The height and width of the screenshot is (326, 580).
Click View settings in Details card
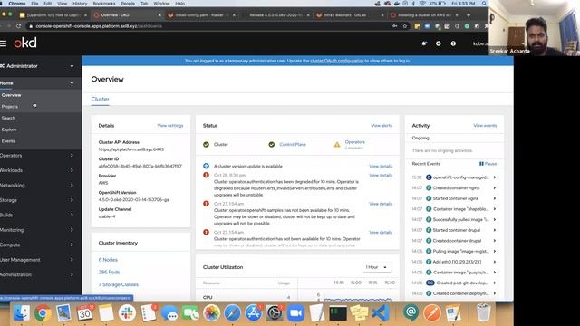(x=170, y=126)
